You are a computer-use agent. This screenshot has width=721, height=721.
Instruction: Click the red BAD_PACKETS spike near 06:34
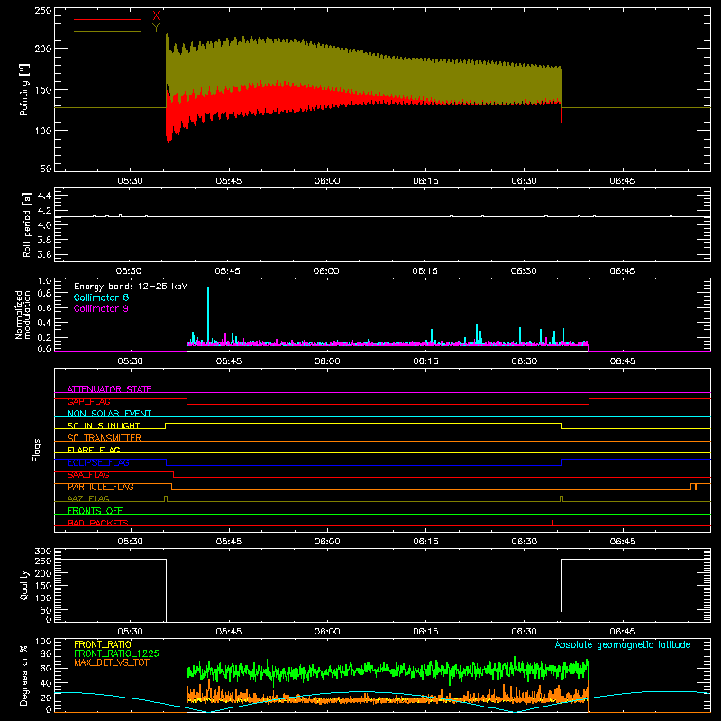click(552, 523)
